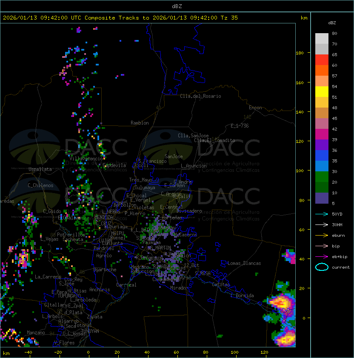Click the 'current' legend label
The height and width of the screenshot is (358, 354).
(x=341, y=267)
